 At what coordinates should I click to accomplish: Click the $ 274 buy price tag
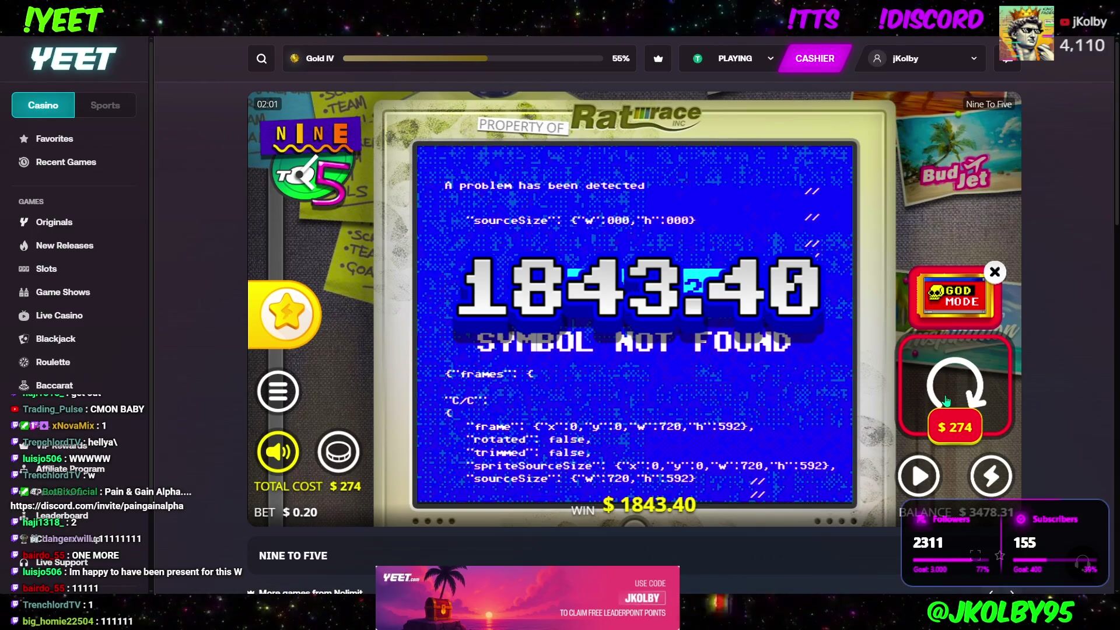click(x=954, y=428)
